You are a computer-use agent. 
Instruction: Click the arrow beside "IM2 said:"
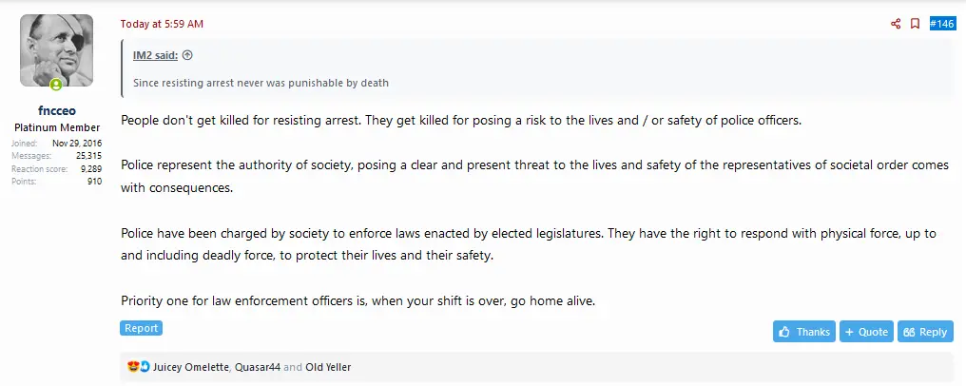(x=187, y=55)
